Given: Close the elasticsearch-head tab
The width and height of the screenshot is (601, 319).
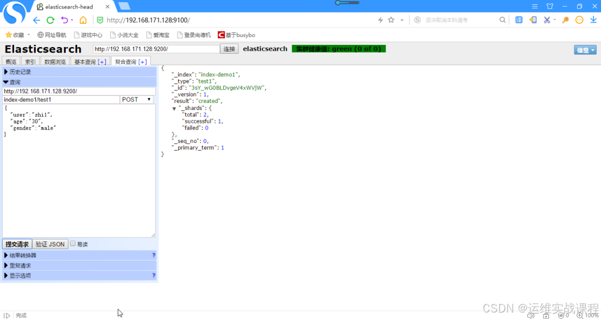Looking at the screenshot, I should [106, 7].
